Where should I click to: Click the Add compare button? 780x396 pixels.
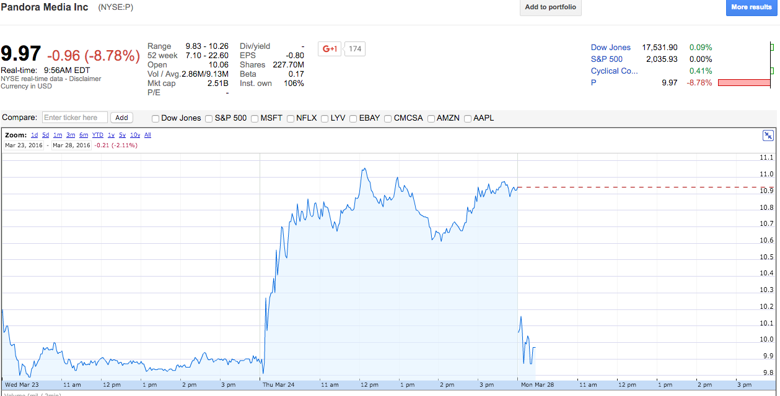(x=121, y=118)
